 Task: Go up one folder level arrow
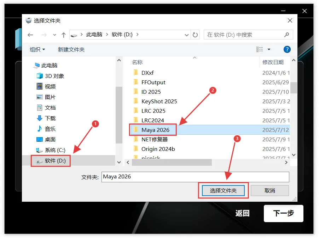(x=64, y=35)
